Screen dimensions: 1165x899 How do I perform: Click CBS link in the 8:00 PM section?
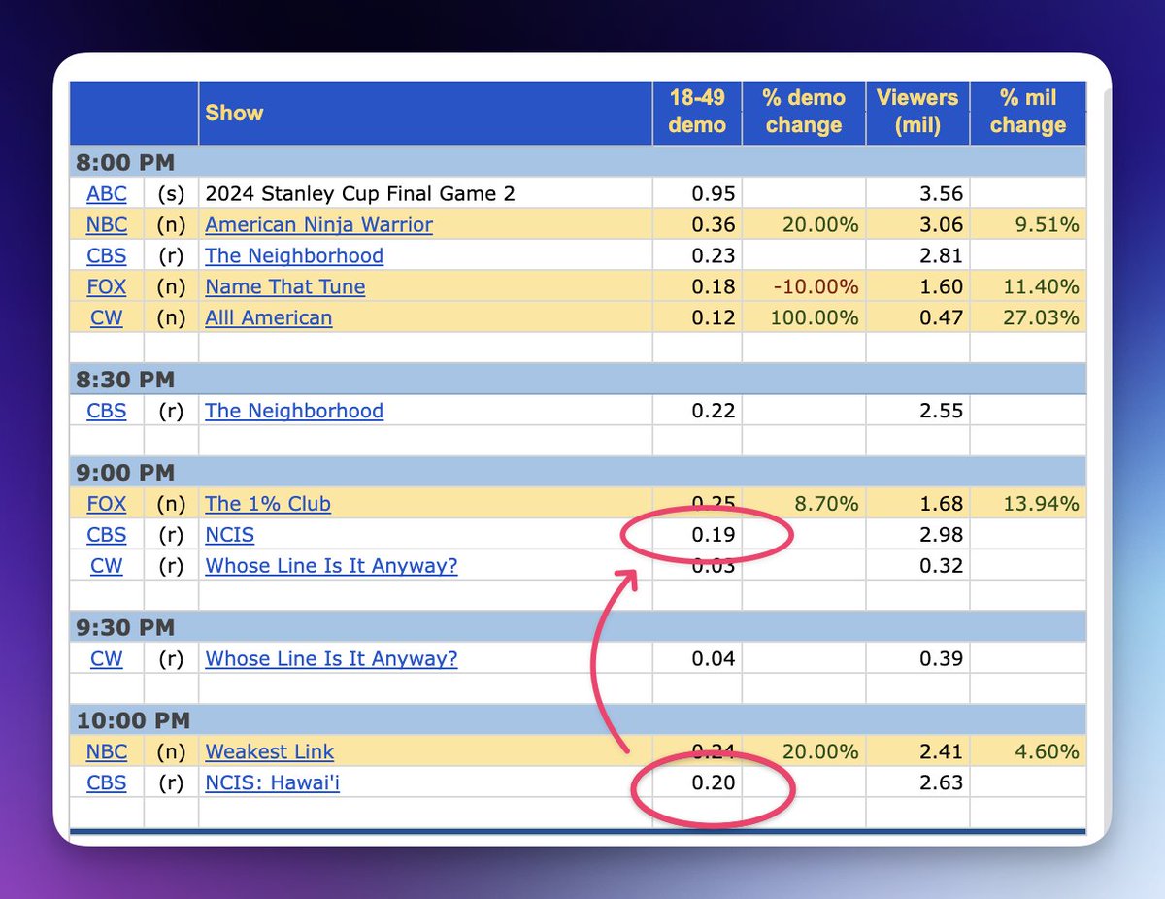(x=107, y=256)
